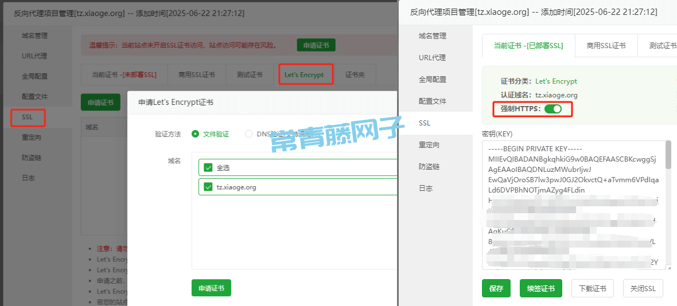Open 域名管理 in the undeployed-SSL window sidebar

(x=34, y=36)
